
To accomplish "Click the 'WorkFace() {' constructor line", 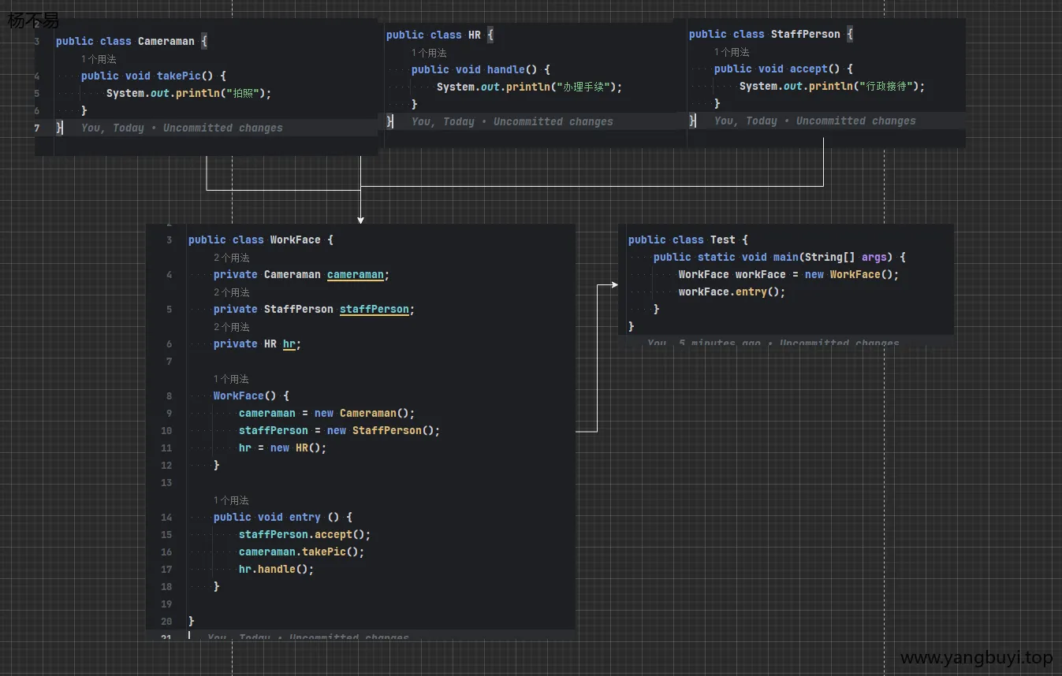I will click(251, 396).
